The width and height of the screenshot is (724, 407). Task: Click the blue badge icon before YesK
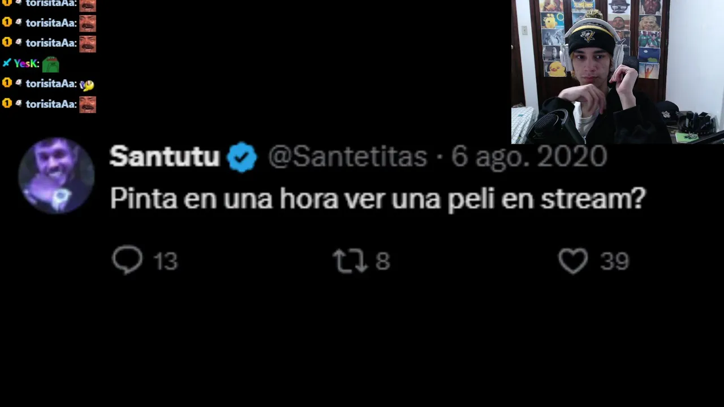(x=7, y=63)
